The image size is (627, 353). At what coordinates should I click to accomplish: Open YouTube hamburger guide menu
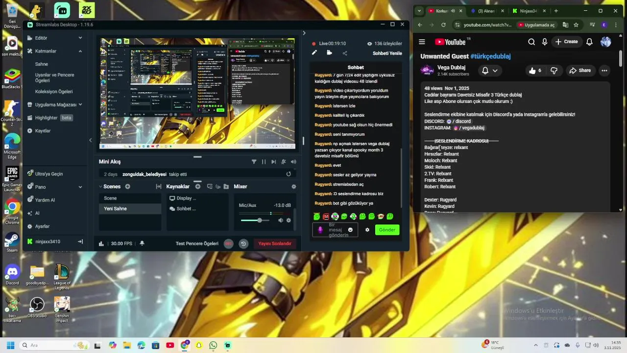click(423, 42)
